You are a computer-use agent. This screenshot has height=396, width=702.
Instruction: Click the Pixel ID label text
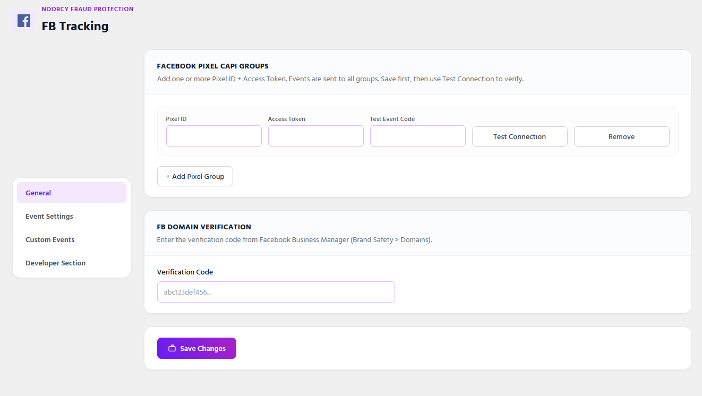176,119
